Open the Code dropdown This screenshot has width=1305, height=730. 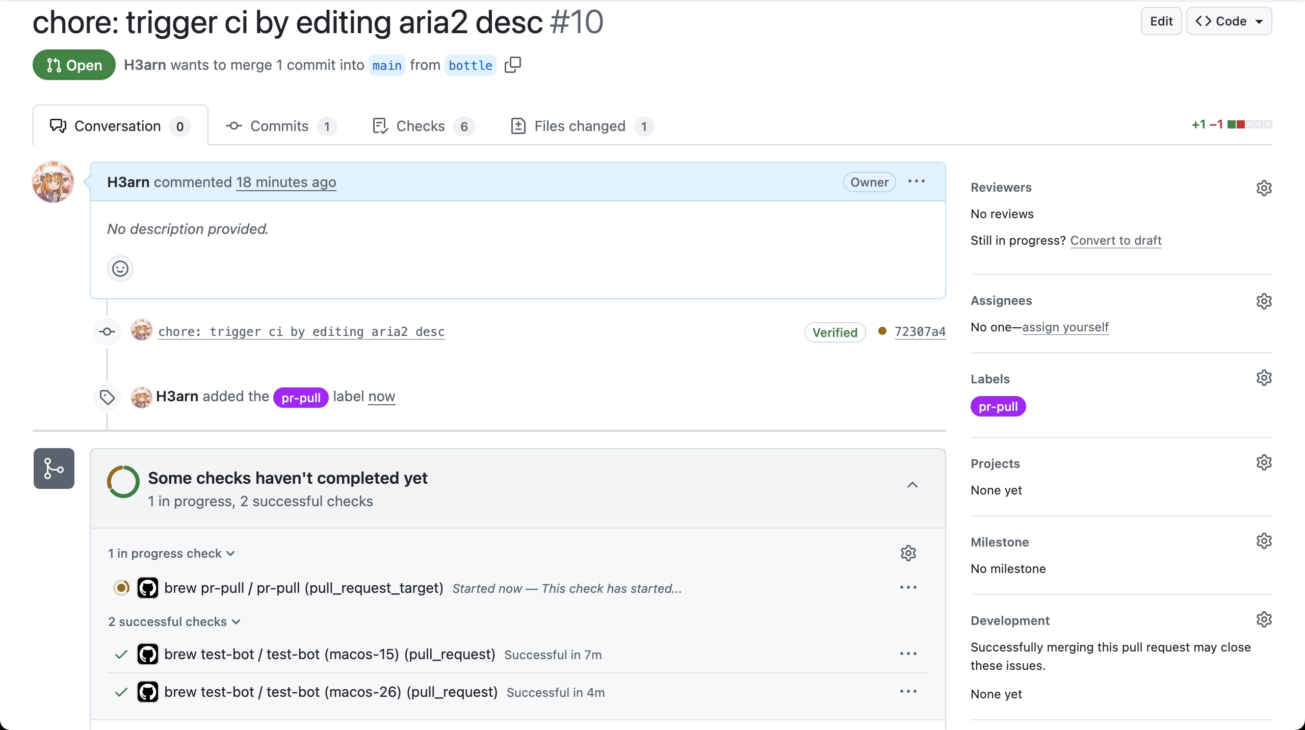(1229, 21)
